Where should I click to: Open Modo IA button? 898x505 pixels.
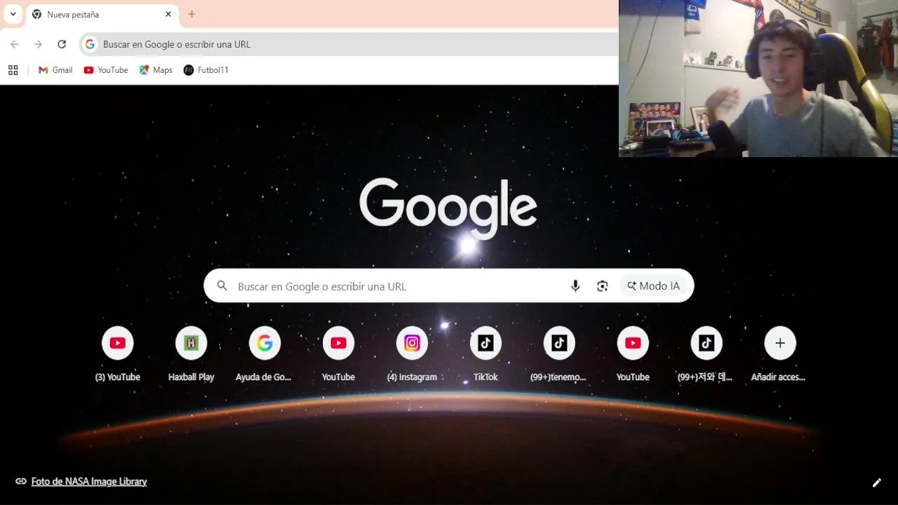click(x=653, y=286)
